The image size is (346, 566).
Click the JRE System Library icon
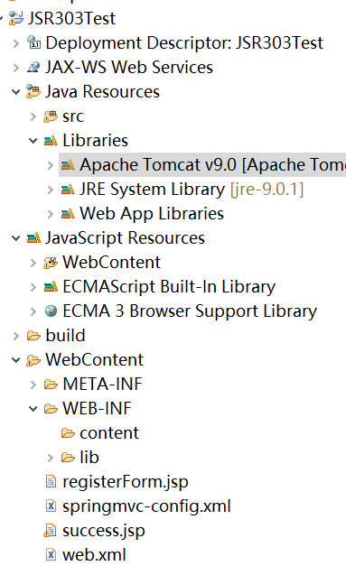coord(68,190)
